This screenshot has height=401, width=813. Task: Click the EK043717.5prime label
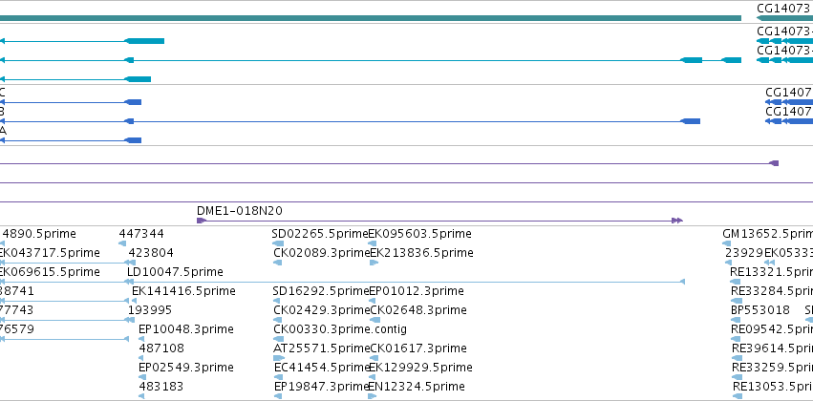tap(50, 253)
